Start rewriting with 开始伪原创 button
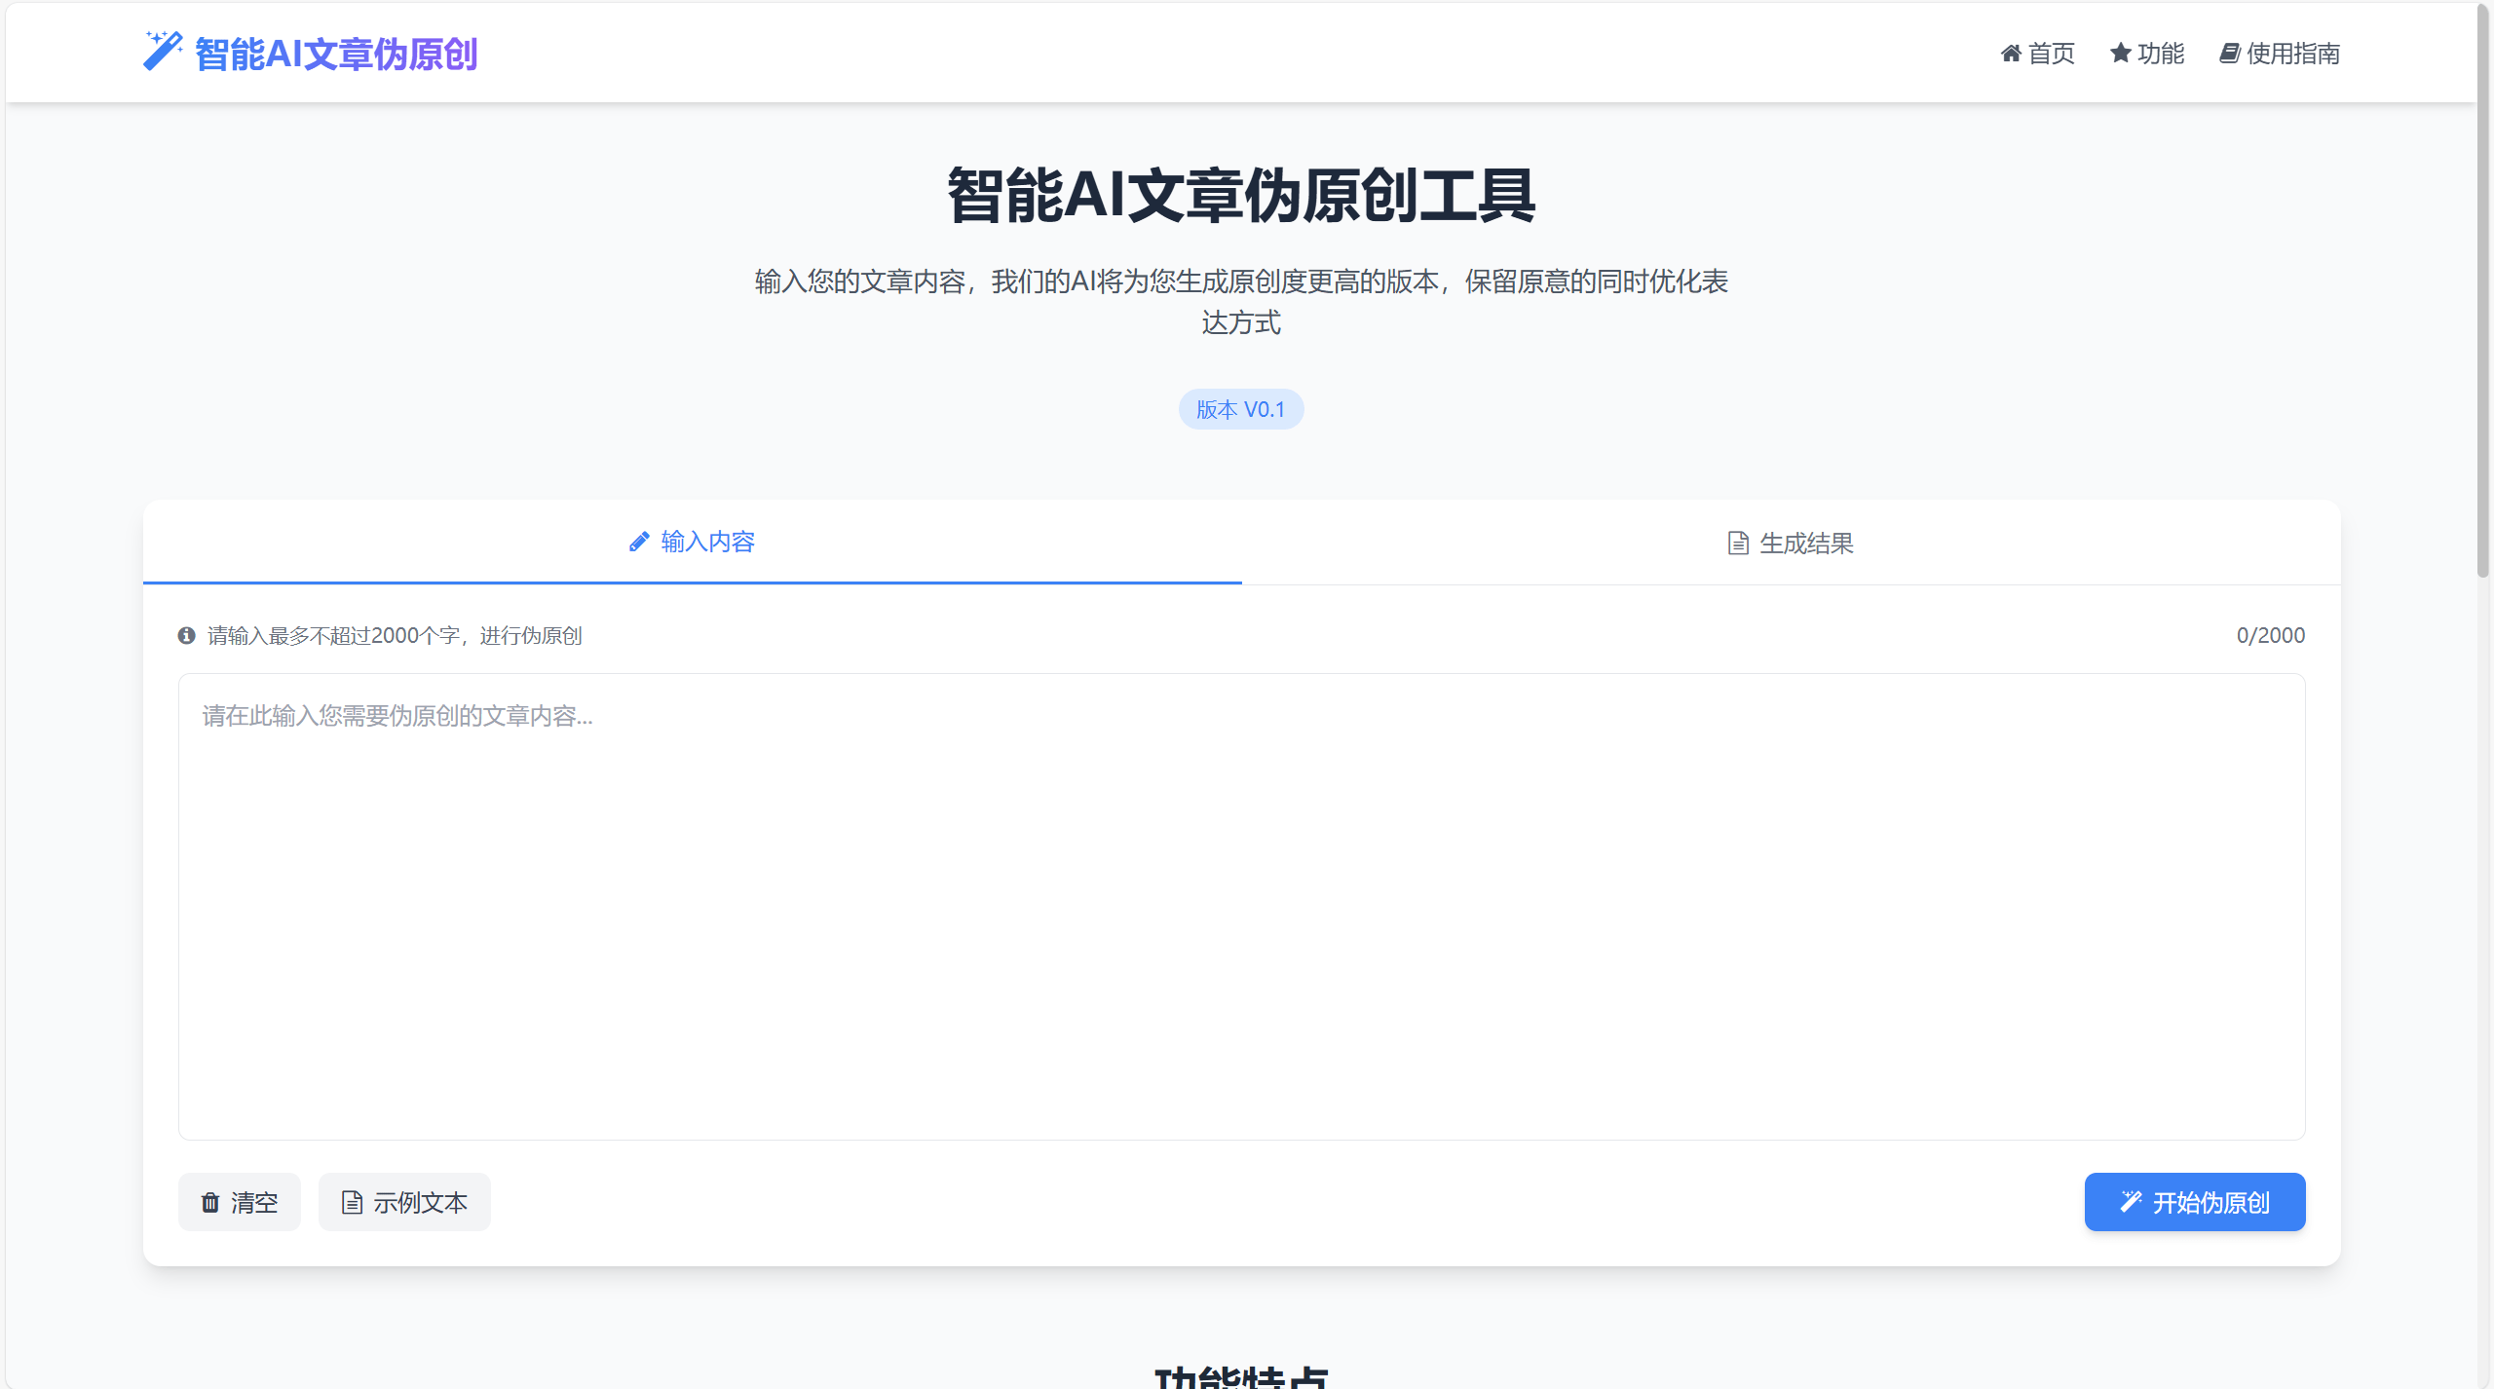 click(x=2195, y=1201)
